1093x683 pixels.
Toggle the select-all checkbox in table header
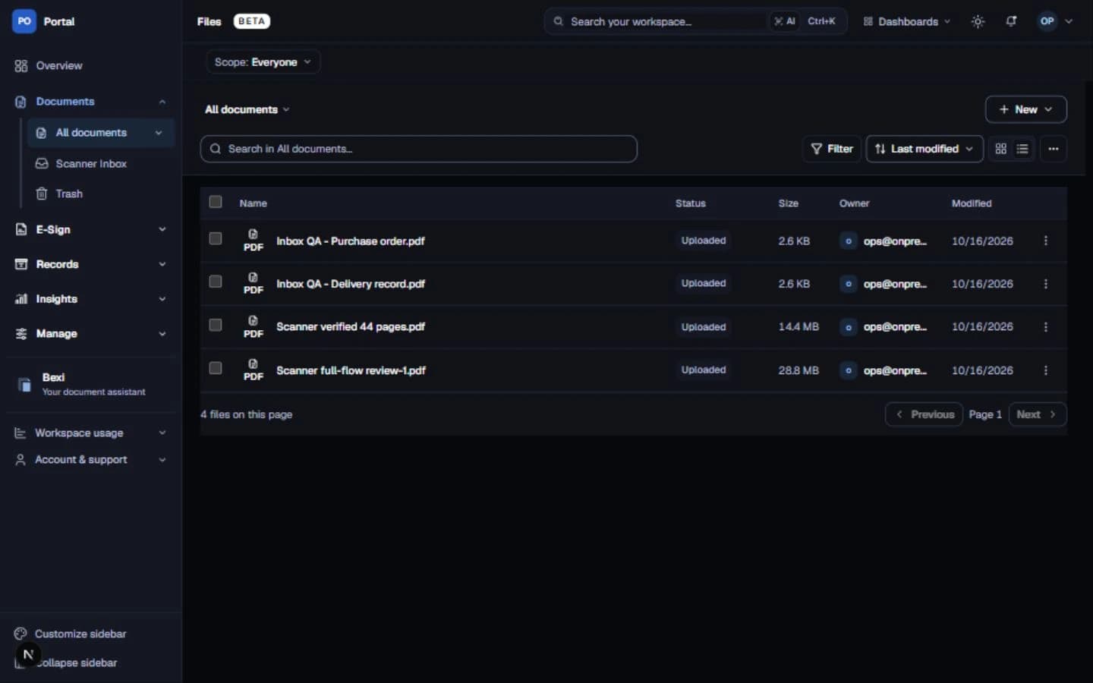pyautogui.click(x=216, y=202)
